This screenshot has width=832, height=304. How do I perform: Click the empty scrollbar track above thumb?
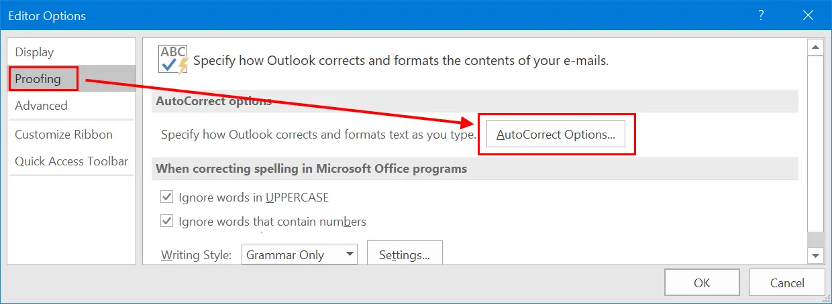815,143
